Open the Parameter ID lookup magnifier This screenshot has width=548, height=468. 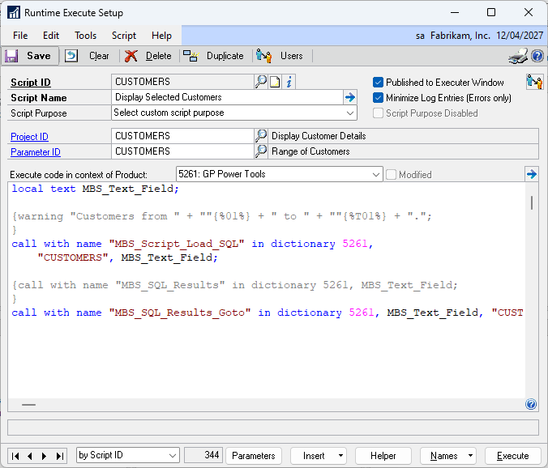(x=261, y=151)
